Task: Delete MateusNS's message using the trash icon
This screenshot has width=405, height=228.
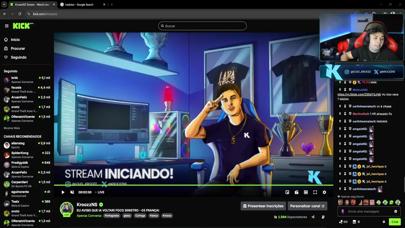Action: (x=340, y=90)
